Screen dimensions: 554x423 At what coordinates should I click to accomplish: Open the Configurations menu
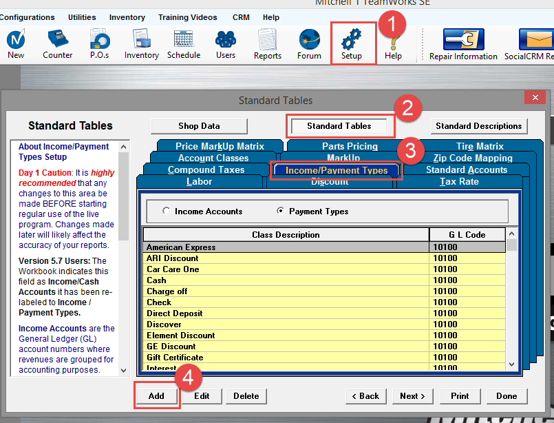tap(28, 17)
